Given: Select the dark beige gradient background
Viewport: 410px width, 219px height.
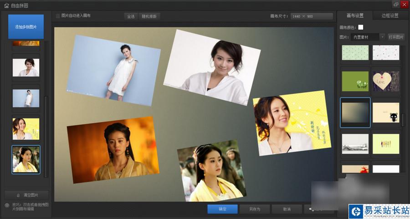Looking at the screenshot, I should pos(355,112).
